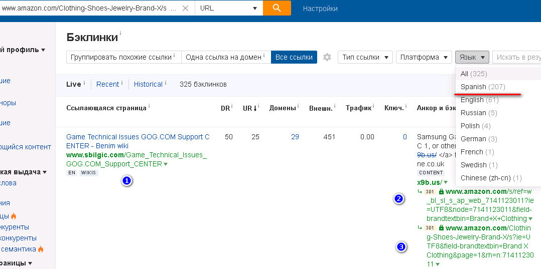Click the info icon beside Трафик column
This screenshot has width=541, height=269.
pos(374,106)
